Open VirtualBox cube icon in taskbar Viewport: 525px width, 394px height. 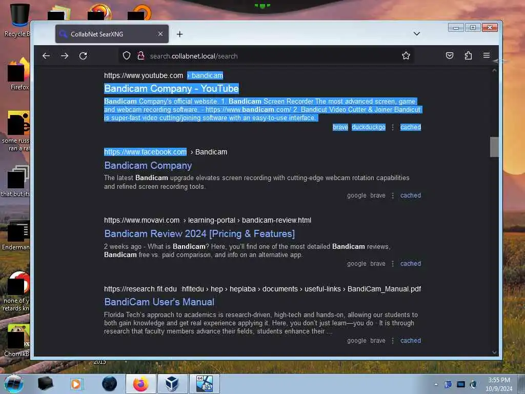tap(172, 384)
